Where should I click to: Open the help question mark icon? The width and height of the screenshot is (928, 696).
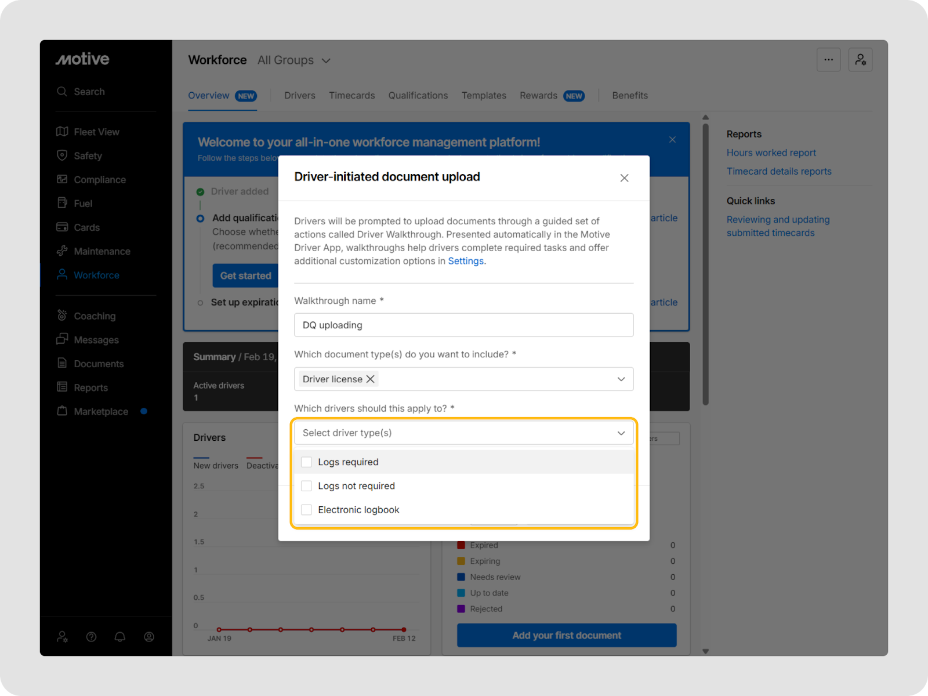(x=91, y=637)
